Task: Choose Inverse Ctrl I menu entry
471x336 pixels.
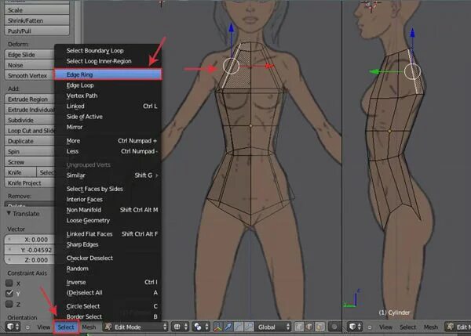Action: pyautogui.click(x=108, y=282)
